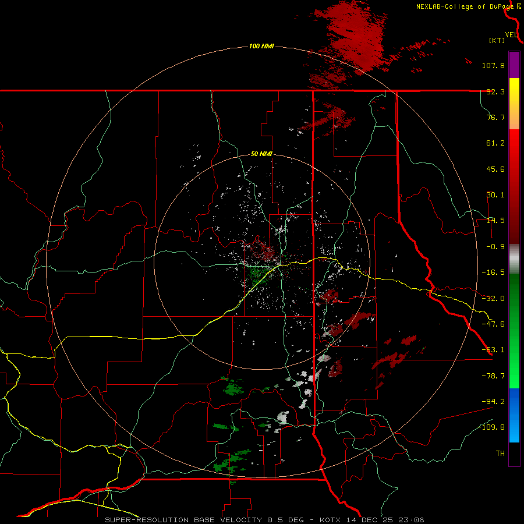This screenshot has width=524, height=524.
Task: Click the -78.7 velocity scale value
Action: pyautogui.click(x=493, y=376)
